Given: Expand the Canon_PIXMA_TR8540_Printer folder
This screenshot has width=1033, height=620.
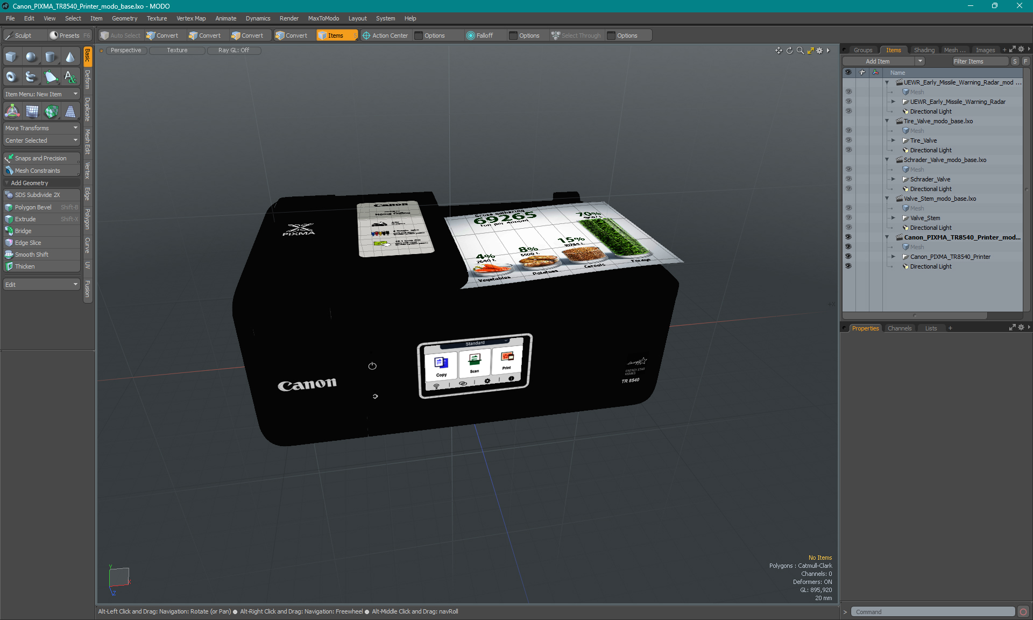Looking at the screenshot, I should 893,257.
